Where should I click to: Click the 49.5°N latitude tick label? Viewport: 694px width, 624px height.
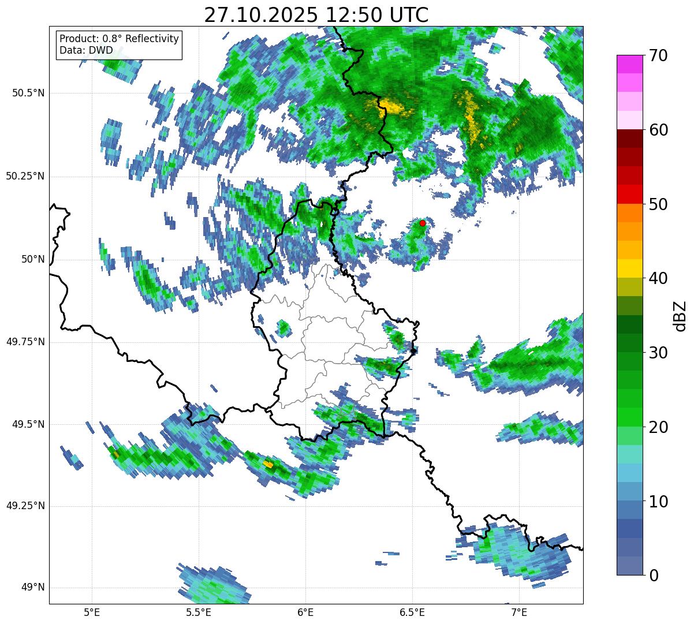point(28,424)
